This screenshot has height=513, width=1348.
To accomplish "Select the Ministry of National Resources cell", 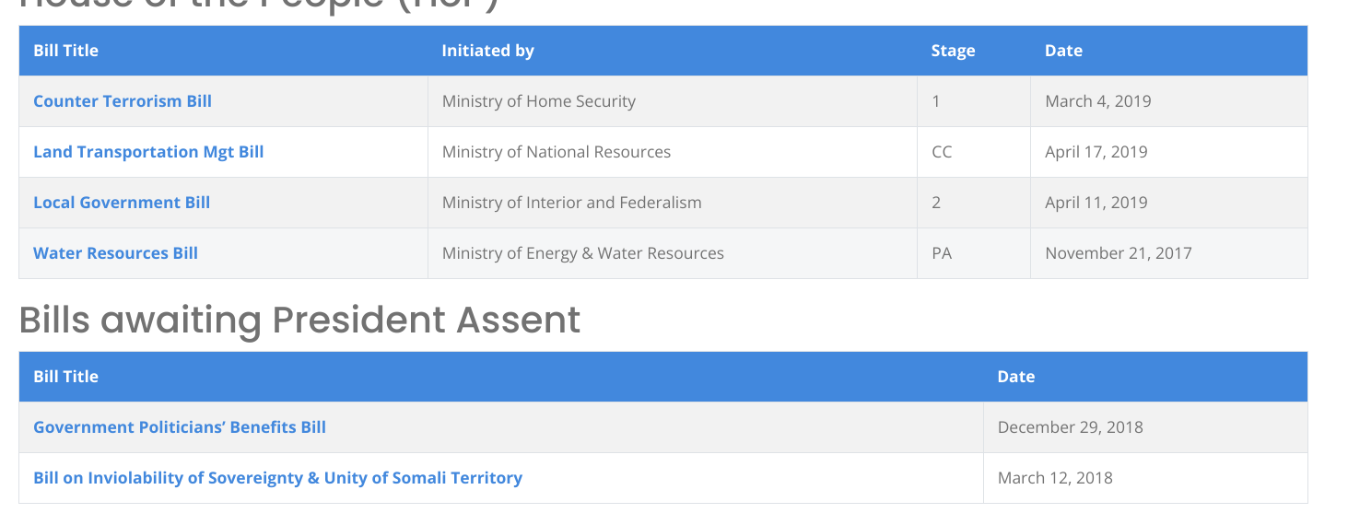I will click(556, 152).
